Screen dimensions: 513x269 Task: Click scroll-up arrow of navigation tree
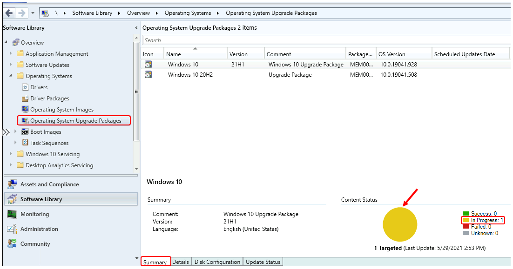pos(136,38)
